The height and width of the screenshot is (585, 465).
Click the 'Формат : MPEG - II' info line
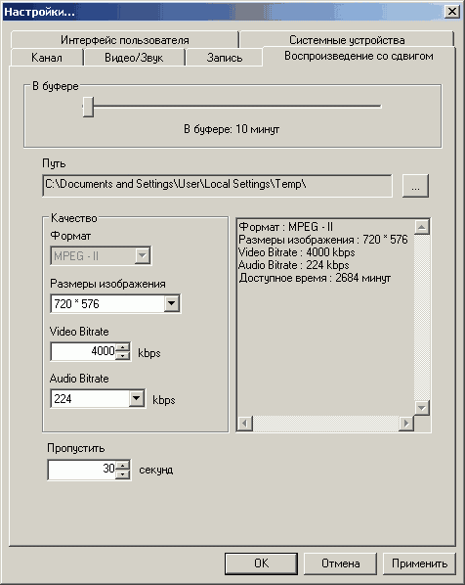[286, 227]
